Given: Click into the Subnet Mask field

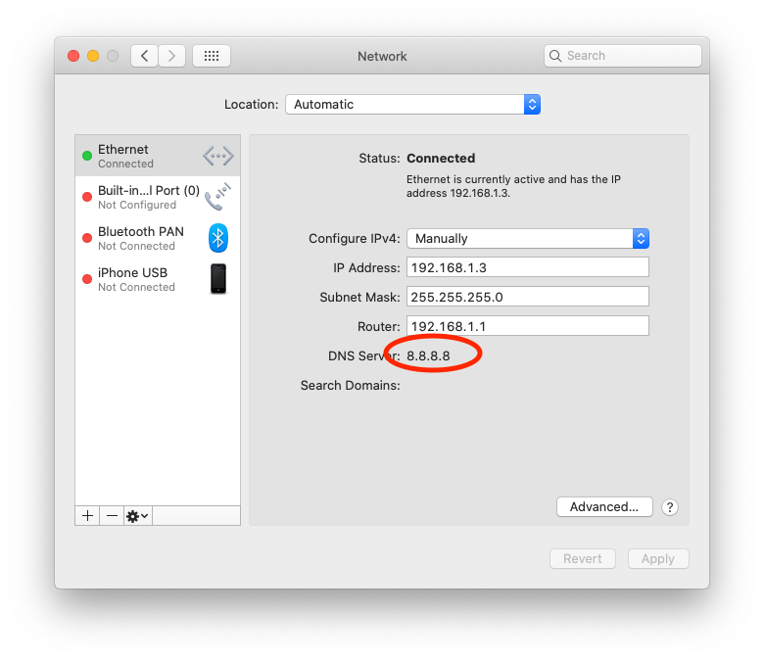Looking at the screenshot, I should coord(528,297).
